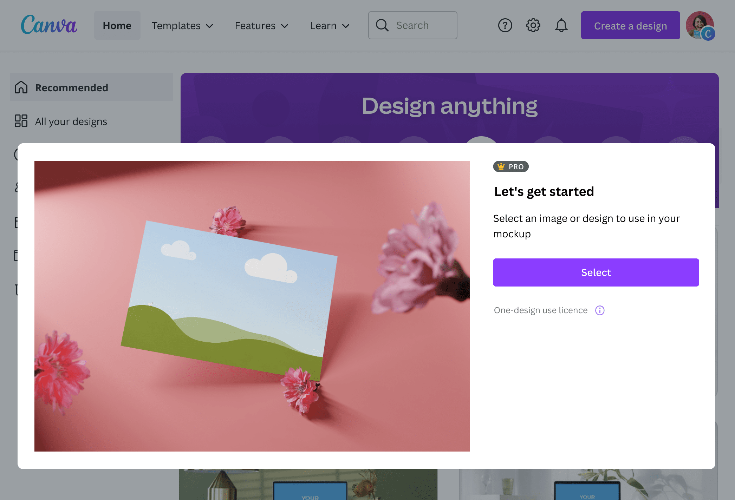Select Recommended in the sidebar

coord(71,87)
